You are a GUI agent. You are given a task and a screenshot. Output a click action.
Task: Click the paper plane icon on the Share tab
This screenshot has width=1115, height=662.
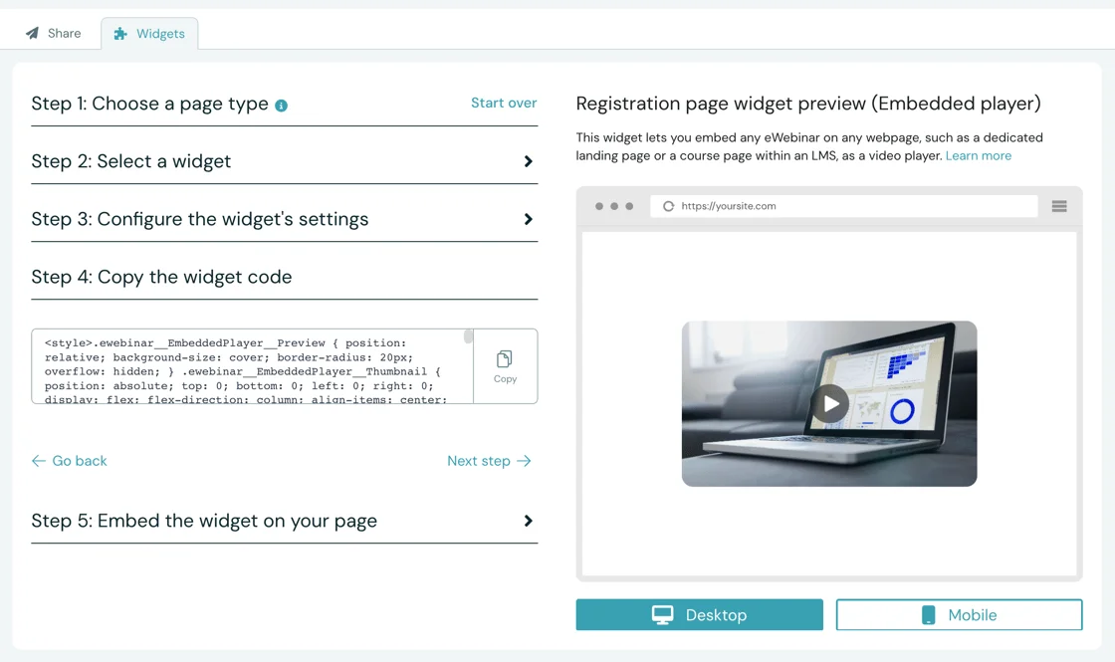pos(32,34)
